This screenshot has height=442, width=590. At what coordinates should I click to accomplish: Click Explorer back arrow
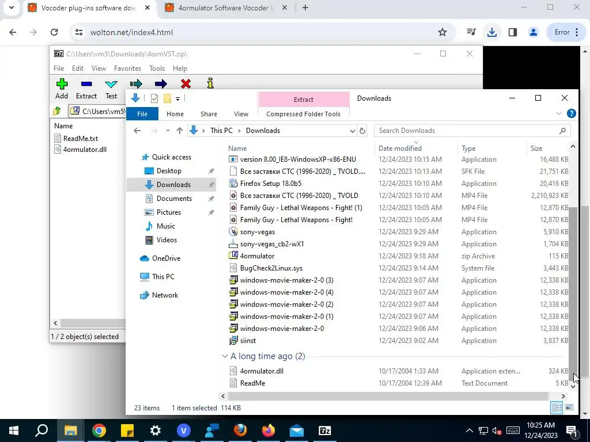click(x=137, y=131)
